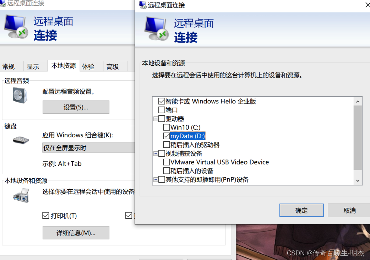
Task: Check the 视频捕获设备 checkbox
Action: (162, 153)
